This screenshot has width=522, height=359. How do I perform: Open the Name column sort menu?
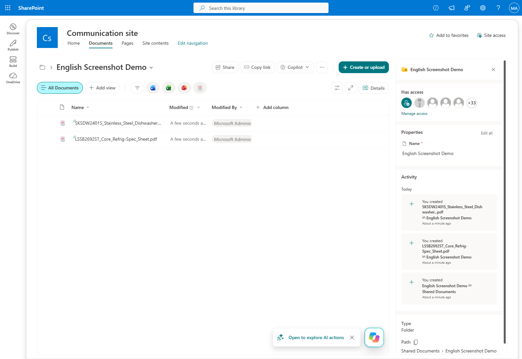[x=80, y=107]
